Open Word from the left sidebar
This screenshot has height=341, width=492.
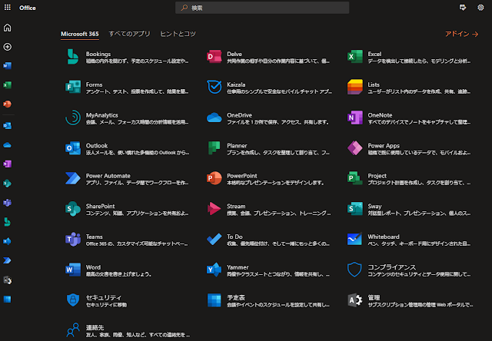coord(7,65)
